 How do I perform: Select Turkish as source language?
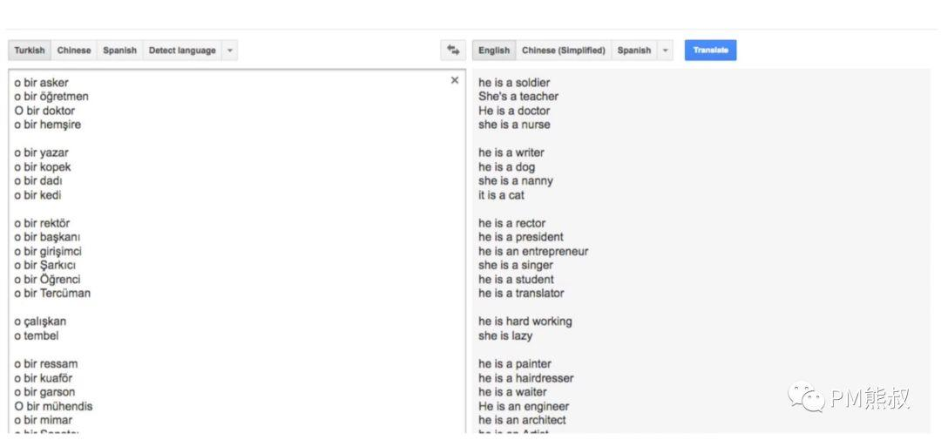[x=30, y=51]
